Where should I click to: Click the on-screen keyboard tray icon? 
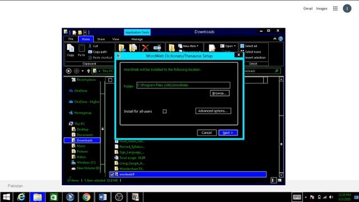click(297, 197)
